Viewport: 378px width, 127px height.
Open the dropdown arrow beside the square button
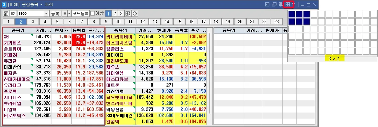(x=69, y=13)
